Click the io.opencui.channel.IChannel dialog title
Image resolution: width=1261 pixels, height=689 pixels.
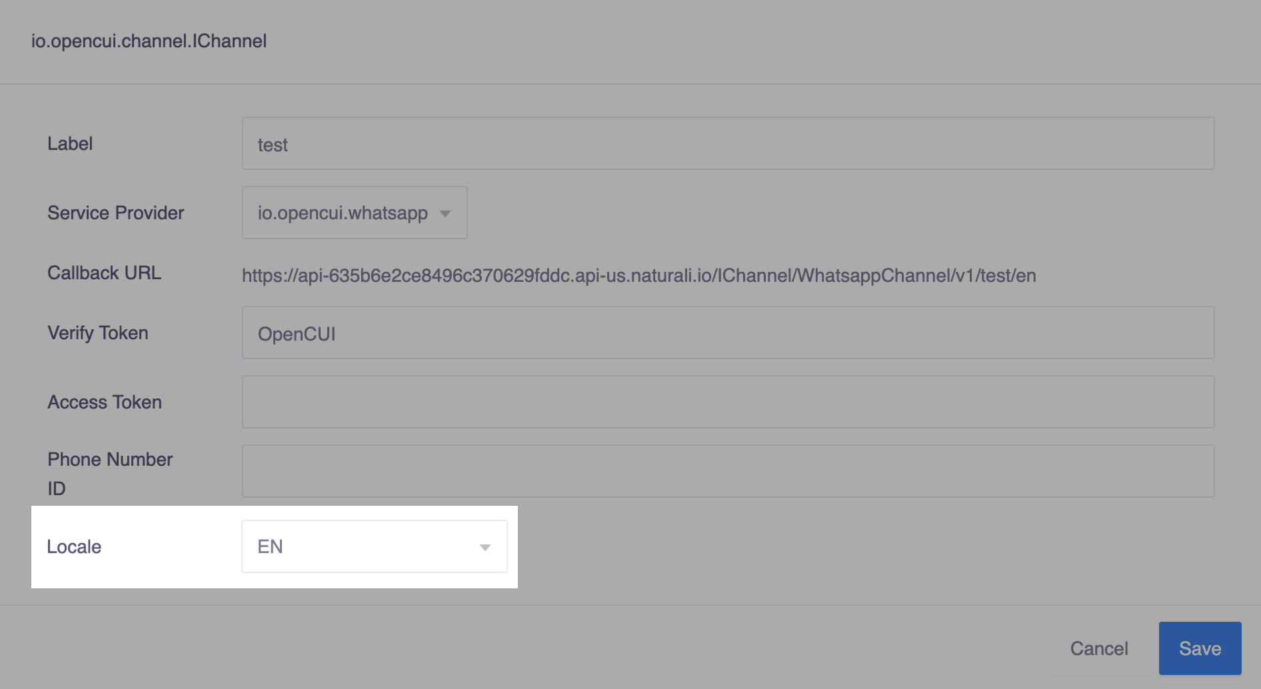click(x=149, y=41)
